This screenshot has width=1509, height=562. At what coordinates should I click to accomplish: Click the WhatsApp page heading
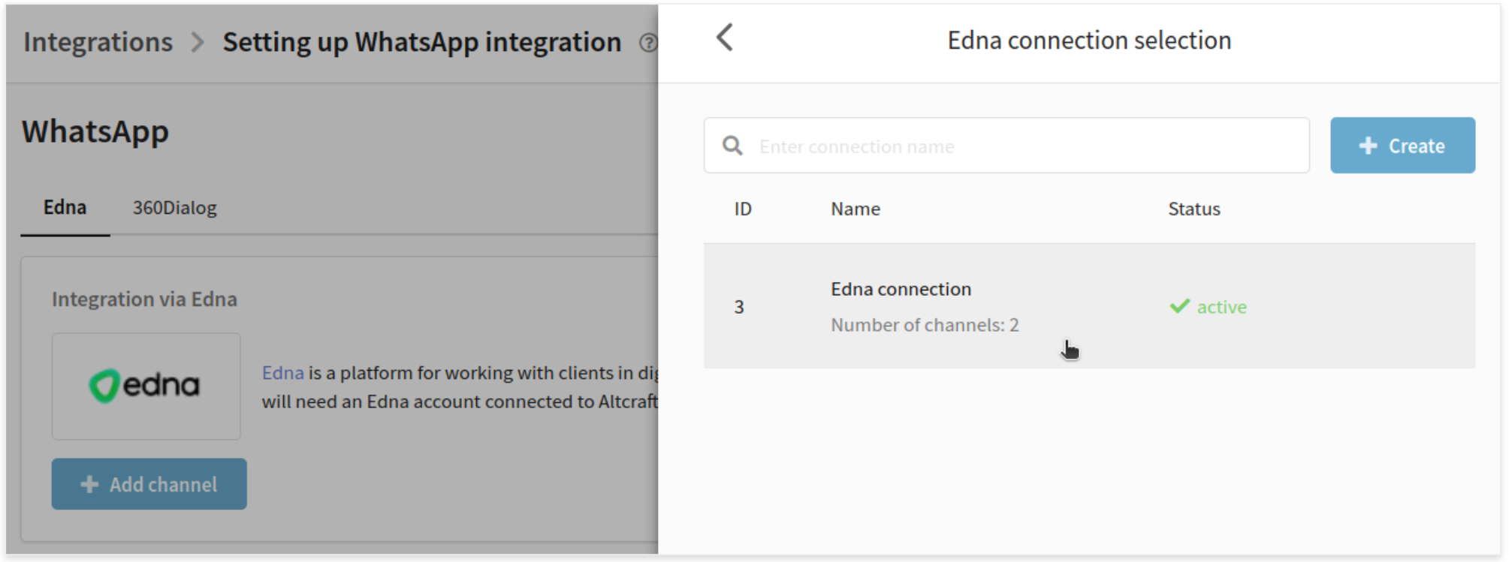click(95, 131)
